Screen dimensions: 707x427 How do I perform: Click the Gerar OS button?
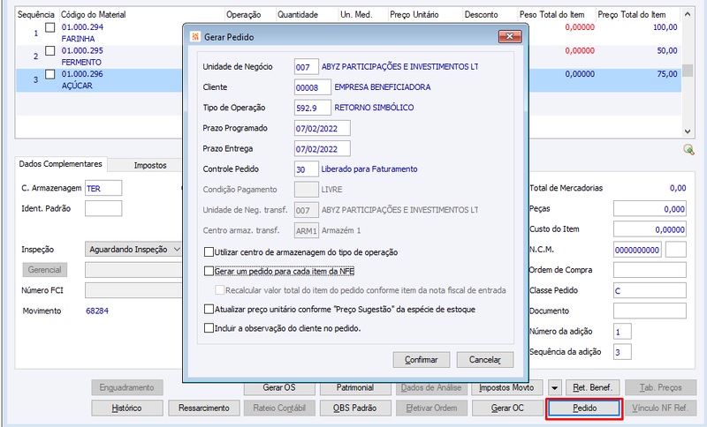[279, 387]
